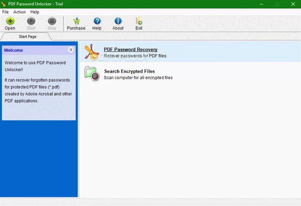
Task: Click 'Scan computer for all encrypted files' text
Action: (138, 77)
